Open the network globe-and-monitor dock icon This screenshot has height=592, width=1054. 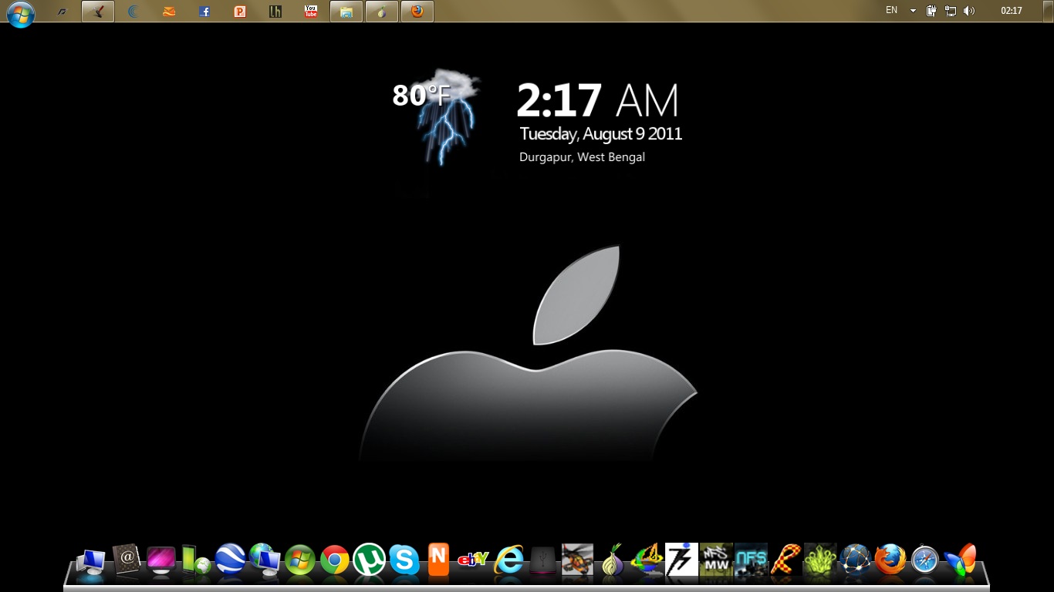(x=265, y=560)
